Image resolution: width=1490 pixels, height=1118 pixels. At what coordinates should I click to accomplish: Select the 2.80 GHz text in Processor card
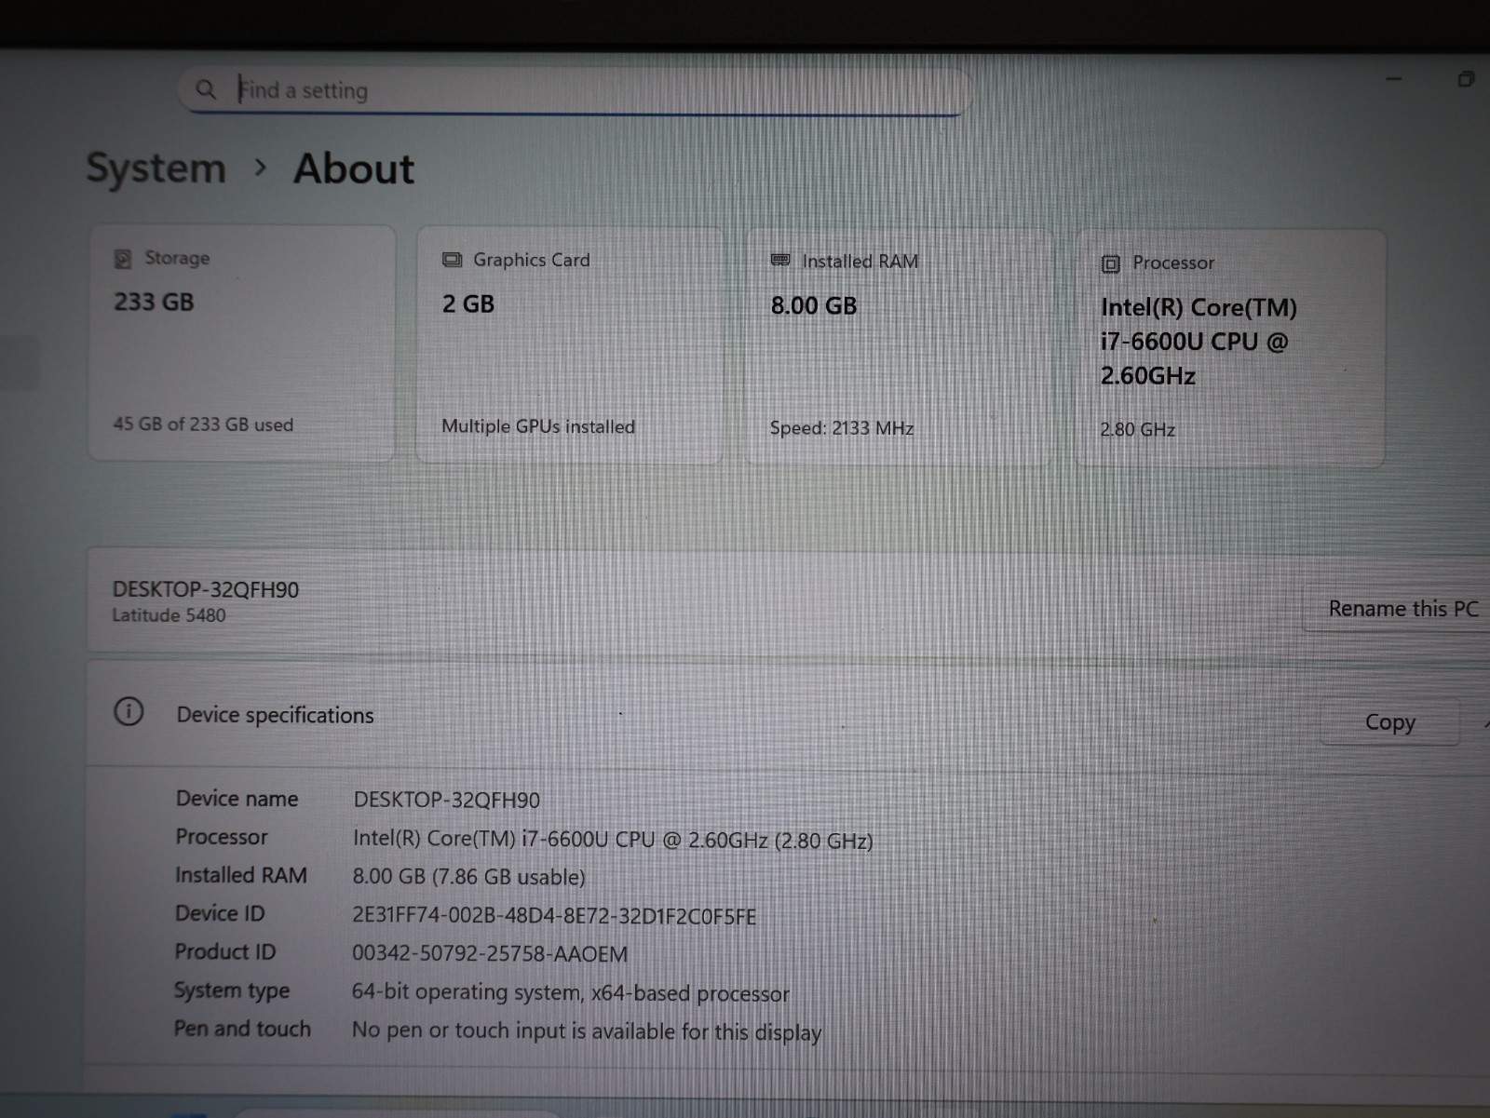pyautogui.click(x=1137, y=430)
